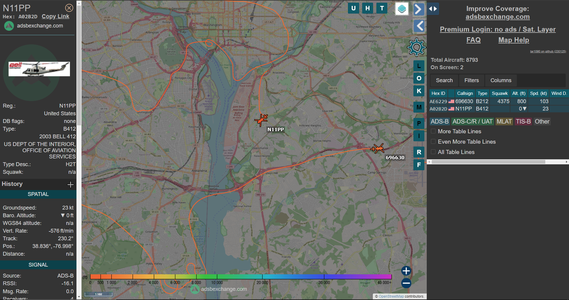The height and width of the screenshot is (300, 569).
Task: Click the 696630 label on the map
Action: pyautogui.click(x=395, y=158)
